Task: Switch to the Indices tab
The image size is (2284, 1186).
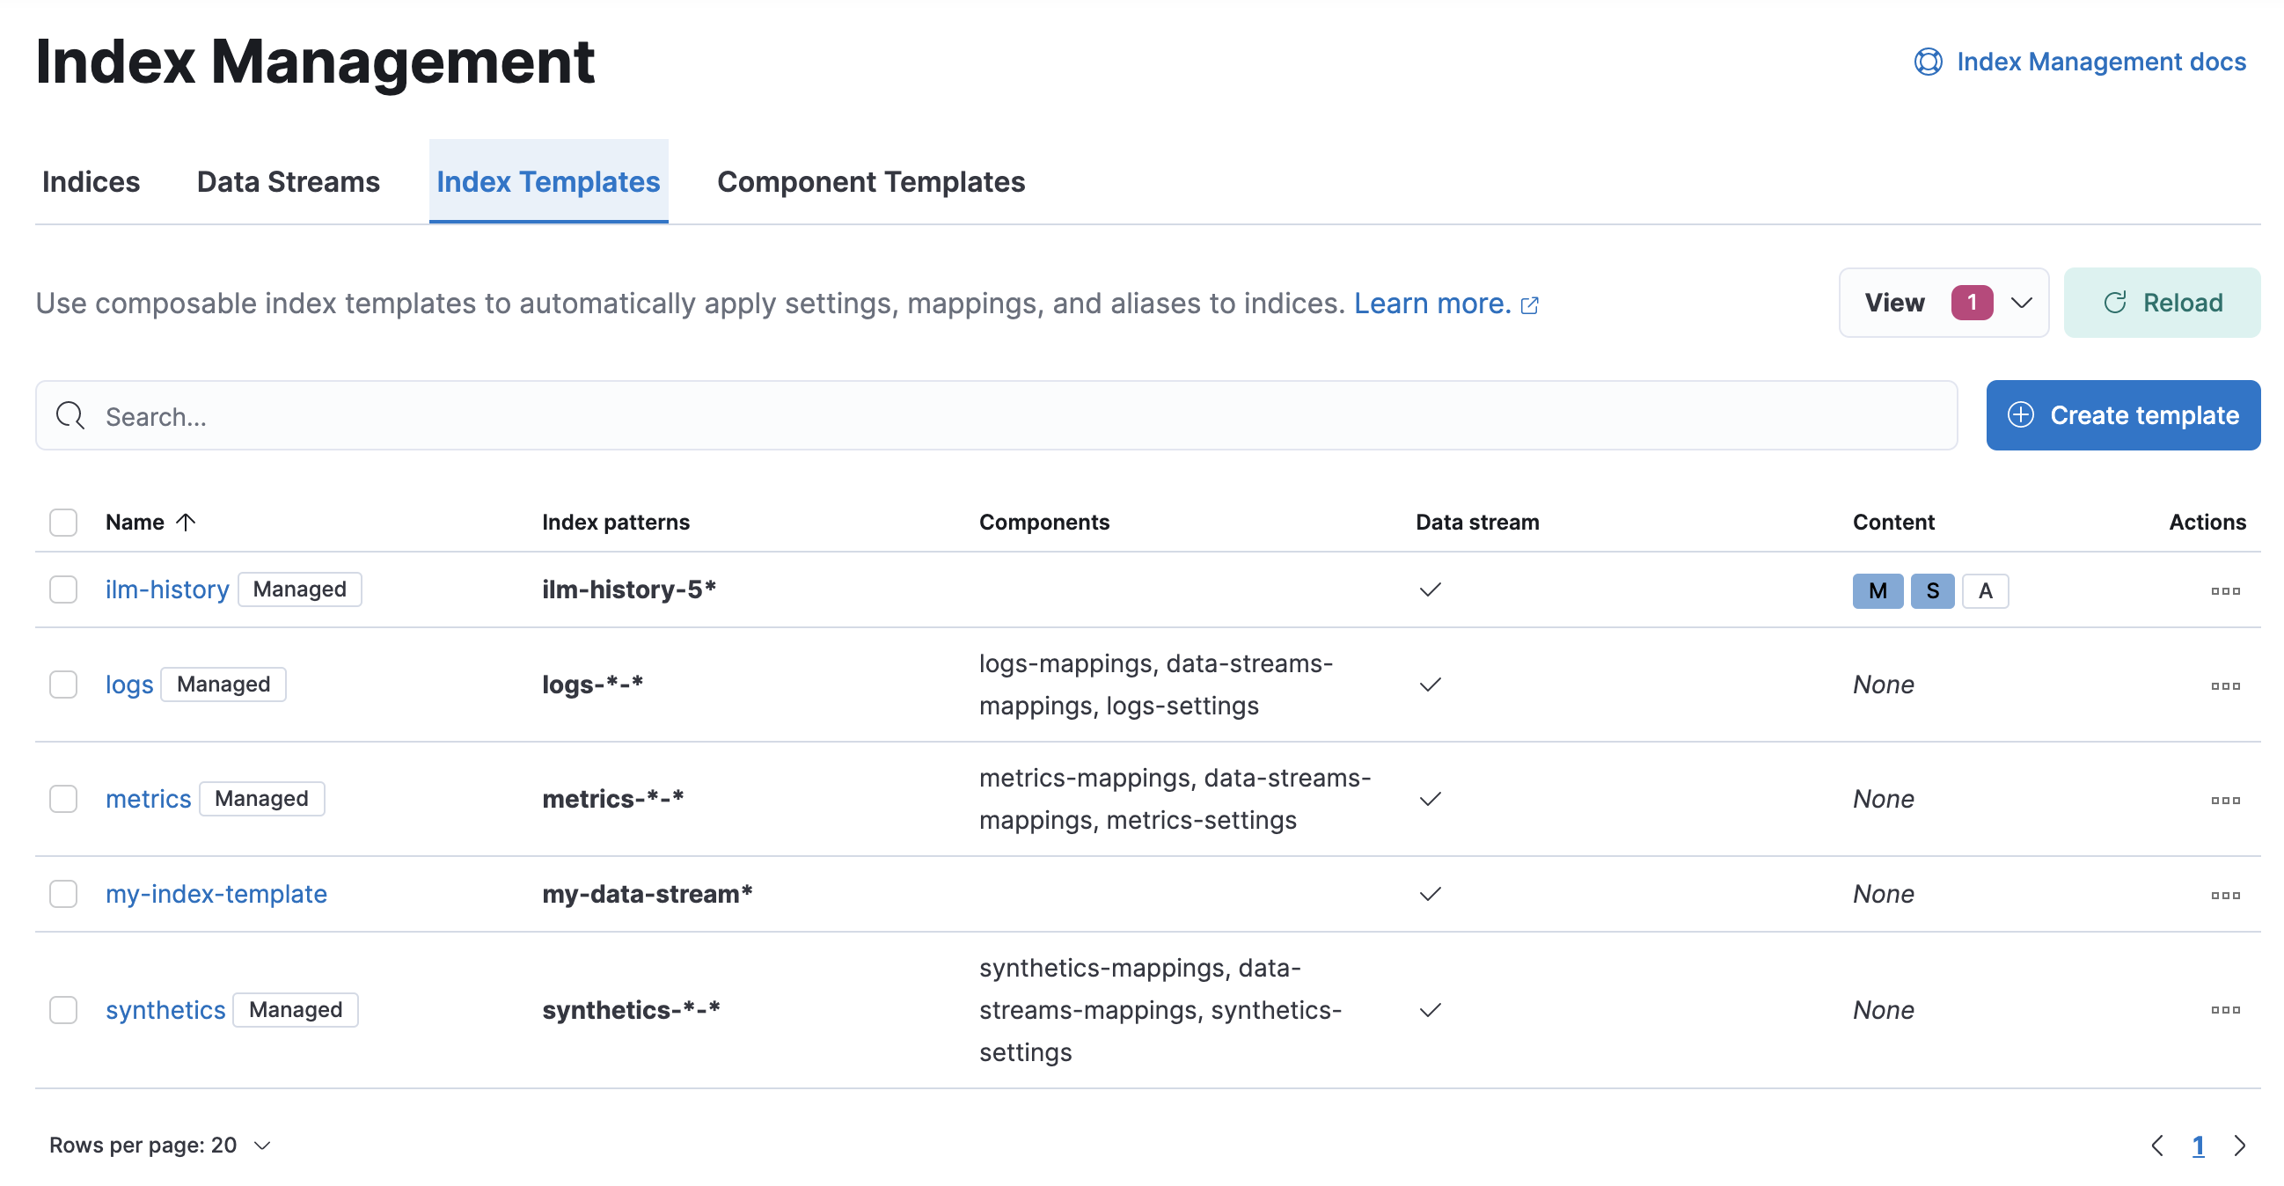Action: [x=91, y=182]
